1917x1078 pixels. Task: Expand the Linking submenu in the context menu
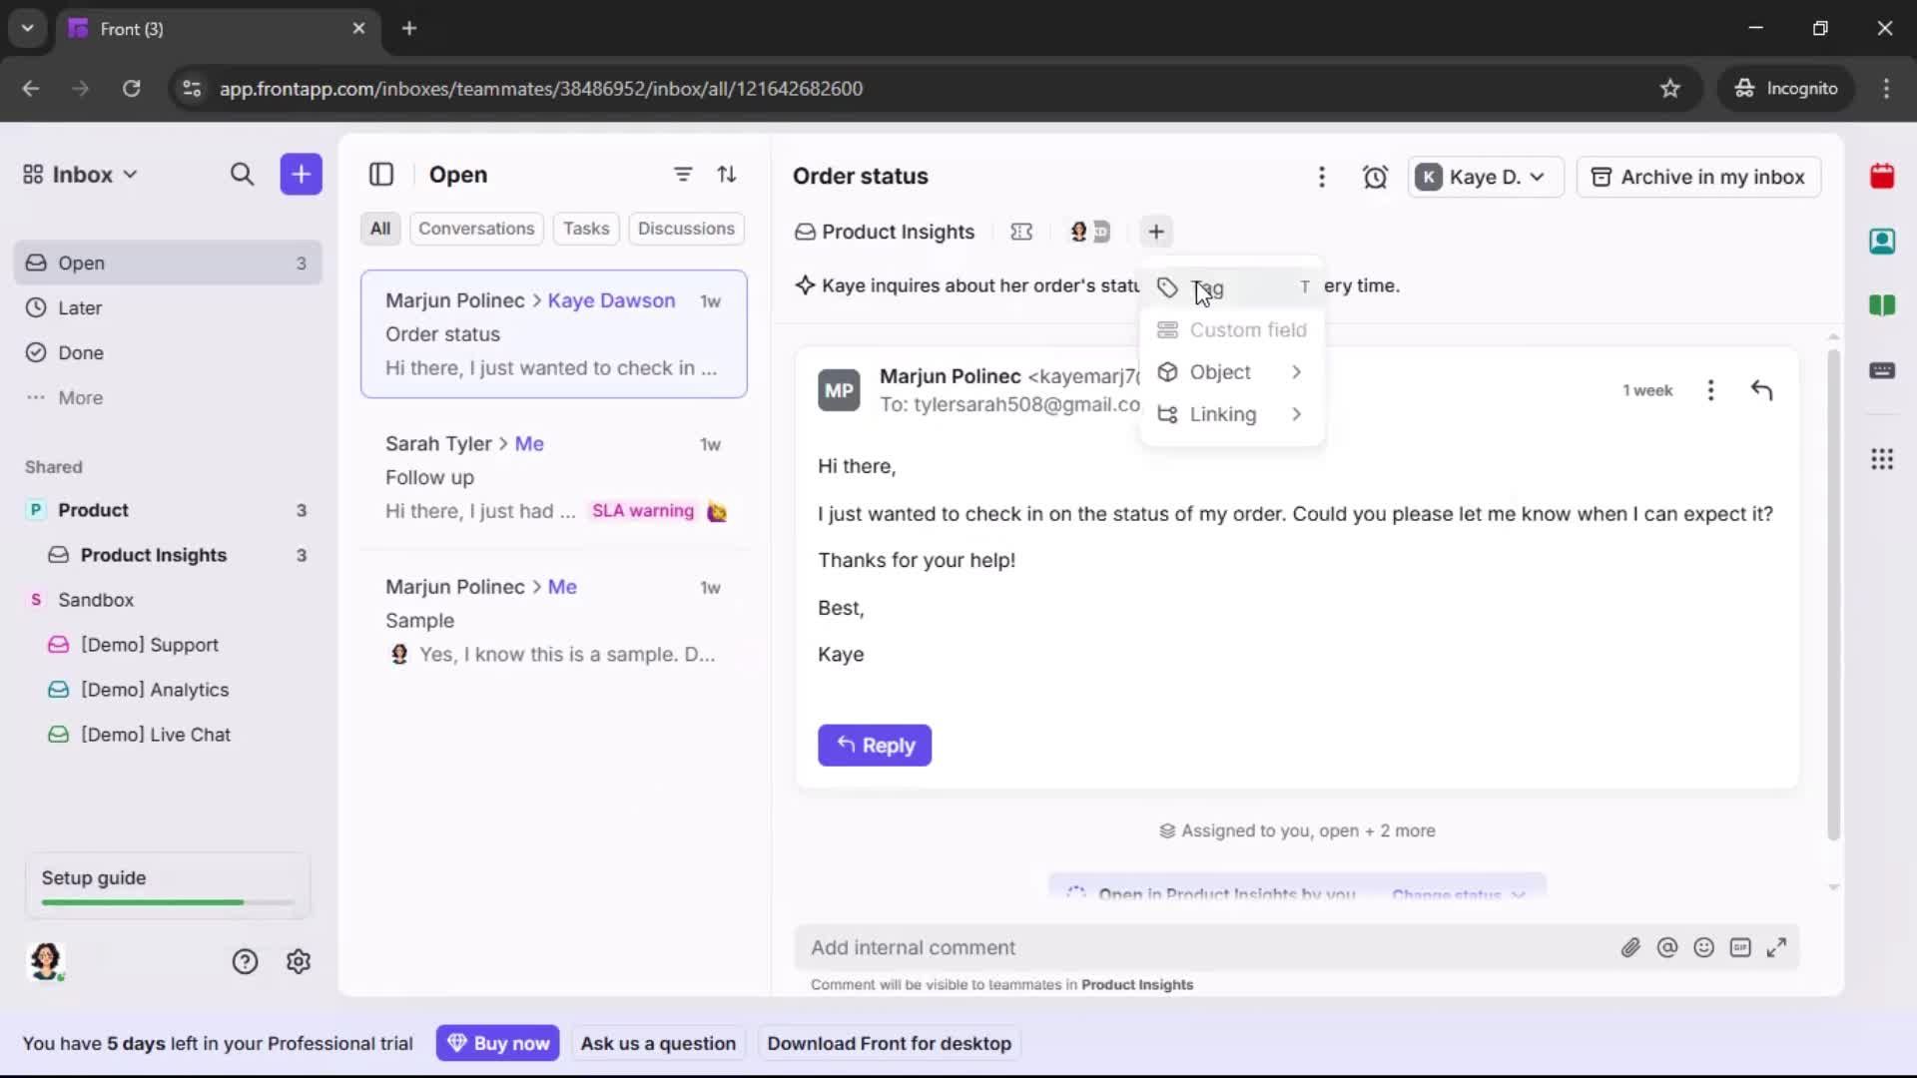[x=1231, y=414]
